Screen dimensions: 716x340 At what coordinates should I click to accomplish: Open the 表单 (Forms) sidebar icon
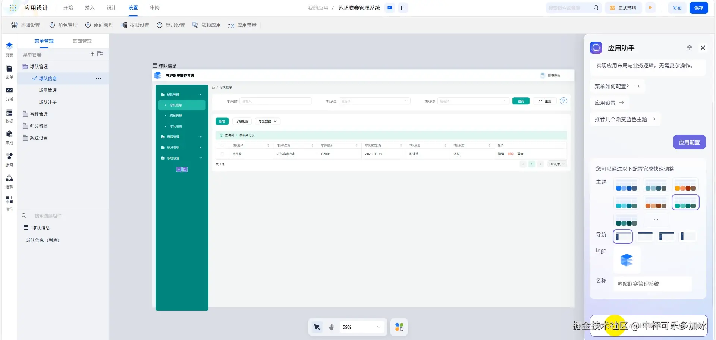9,72
